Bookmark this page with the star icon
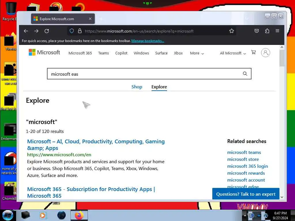 232,31
